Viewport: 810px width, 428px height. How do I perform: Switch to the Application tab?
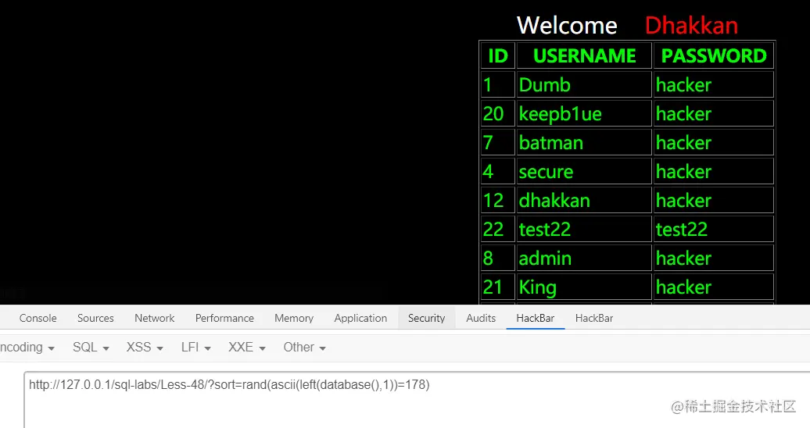[360, 318]
